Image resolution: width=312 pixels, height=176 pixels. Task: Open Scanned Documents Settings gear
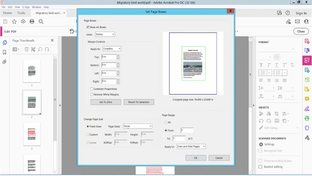point(261,144)
